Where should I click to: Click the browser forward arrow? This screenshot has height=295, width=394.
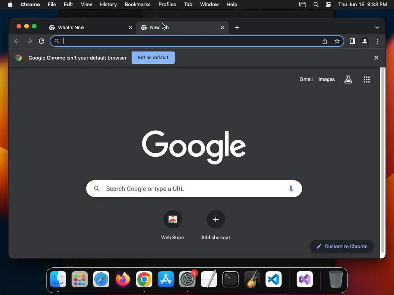pyautogui.click(x=29, y=41)
